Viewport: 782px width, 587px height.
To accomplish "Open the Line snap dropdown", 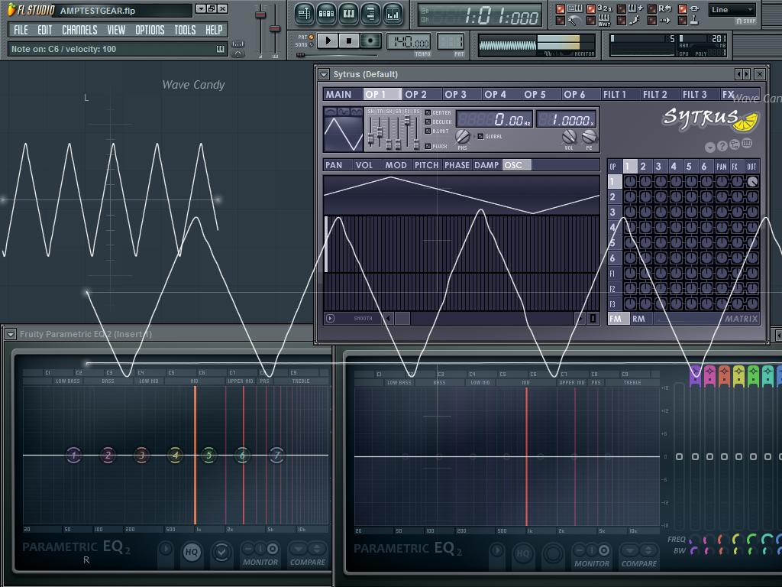I will click(732, 9).
